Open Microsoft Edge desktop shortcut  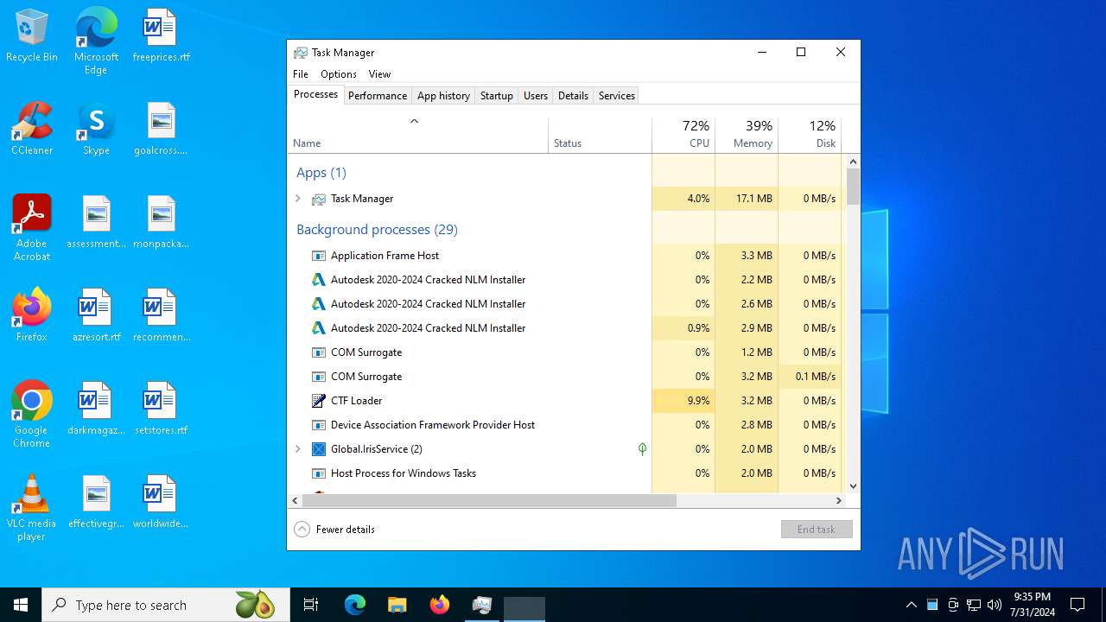click(96, 41)
